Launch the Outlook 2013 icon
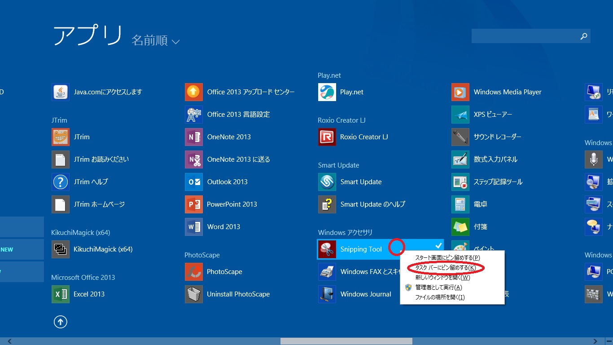The height and width of the screenshot is (345, 613). pos(194,182)
